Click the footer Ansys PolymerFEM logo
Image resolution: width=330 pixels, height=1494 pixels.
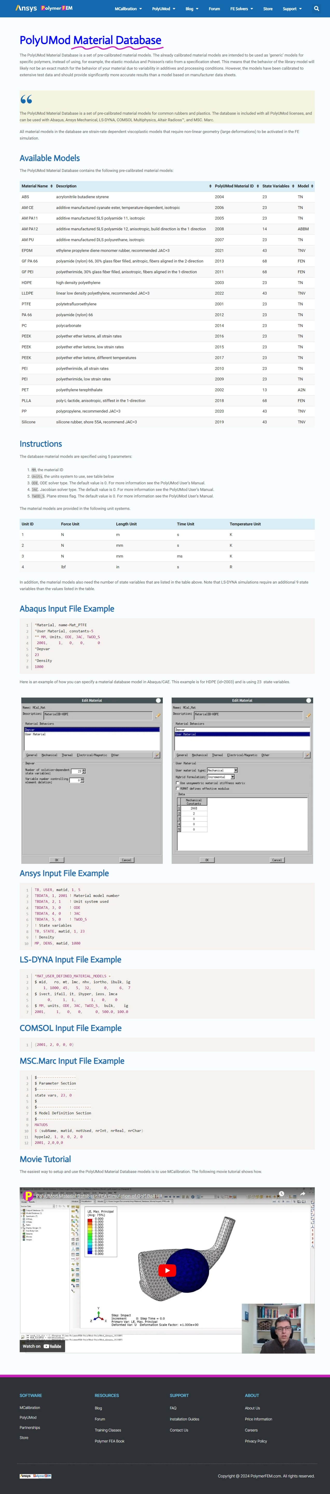(36, 1476)
